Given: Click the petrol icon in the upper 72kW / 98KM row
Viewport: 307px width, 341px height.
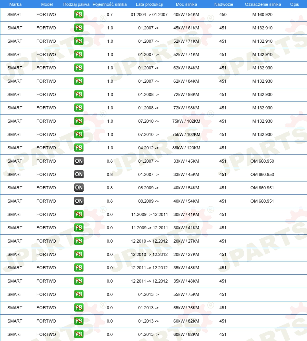Looking at the screenshot, I should click(79, 94).
